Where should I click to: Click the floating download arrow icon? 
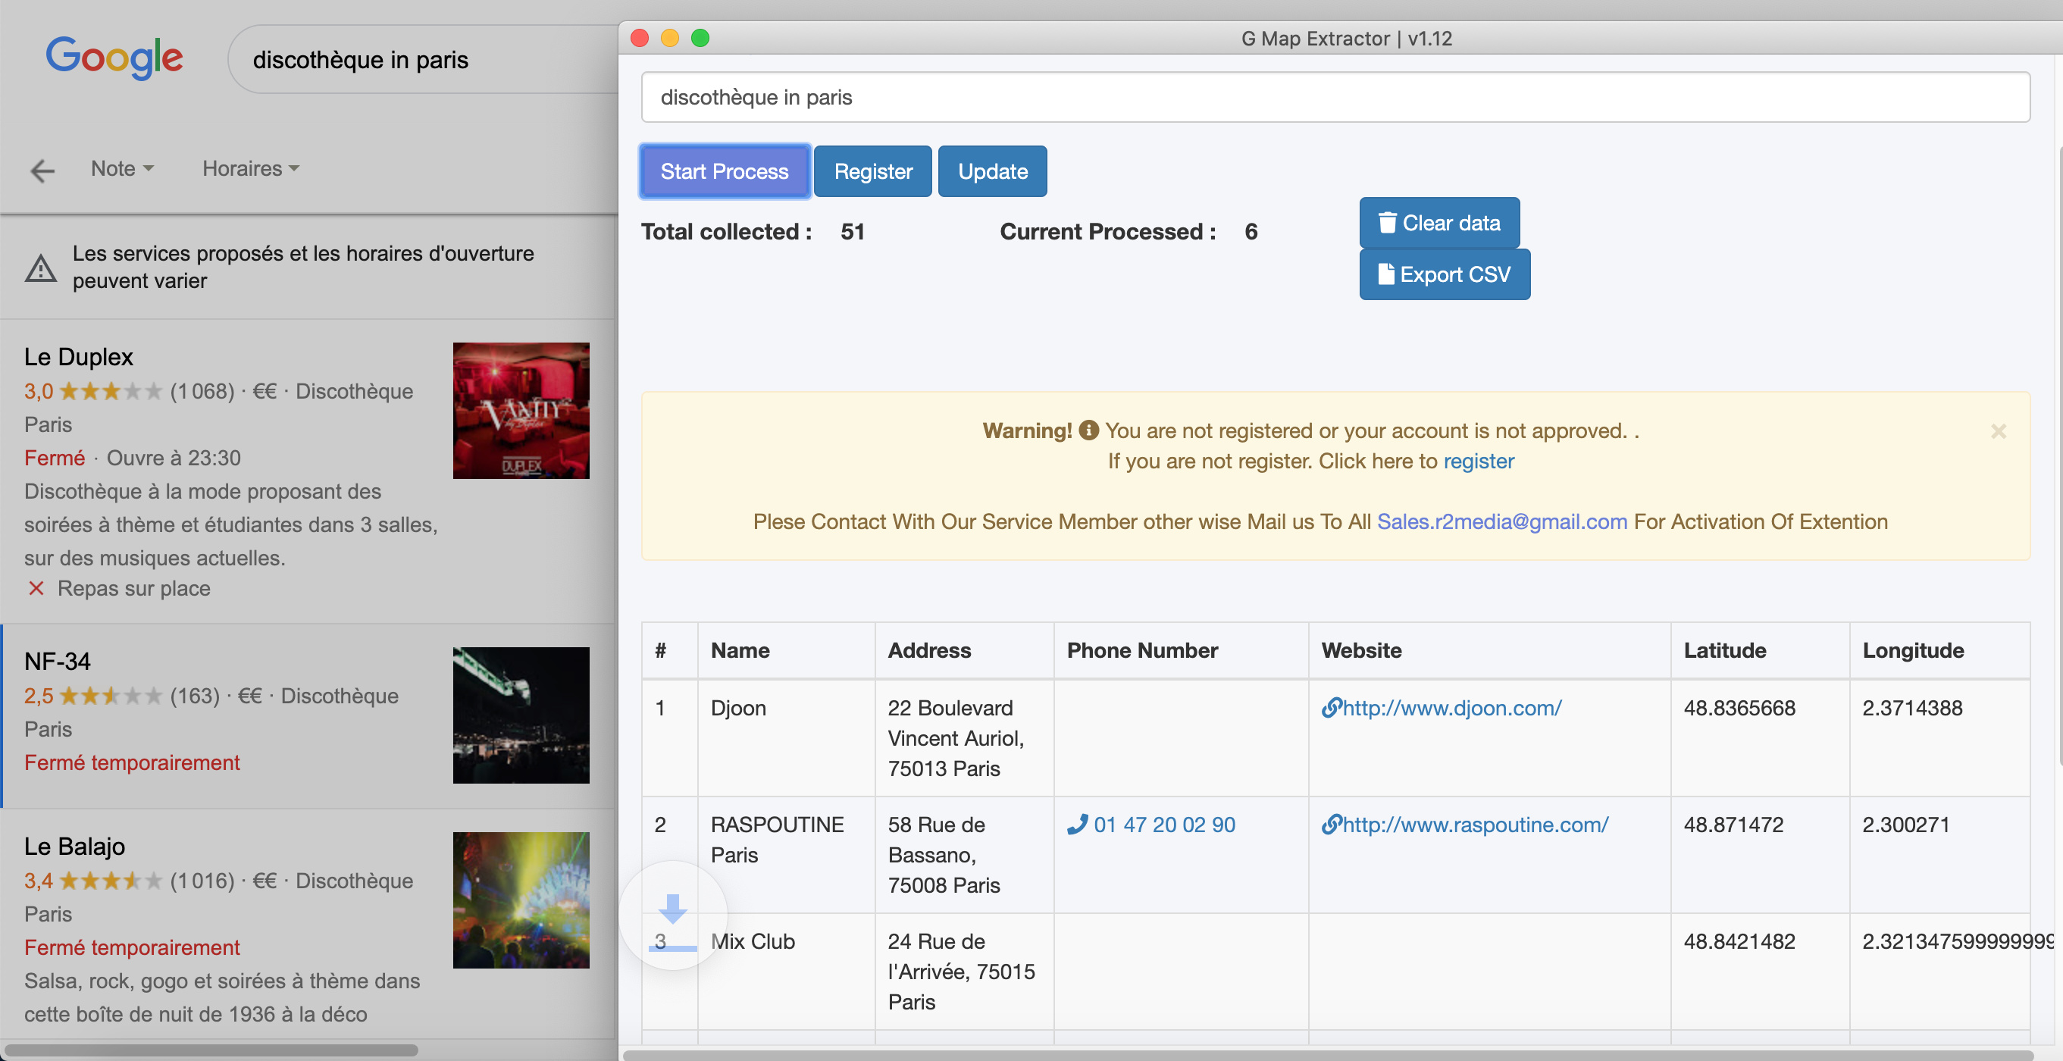pyautogui.click(x=673, y=915)
